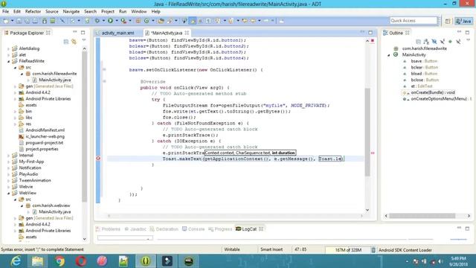The height and width of the screenshot is (268, 476).
Task: Toggle Link with Editor in Package Explorer
Action: click(74, 42)
